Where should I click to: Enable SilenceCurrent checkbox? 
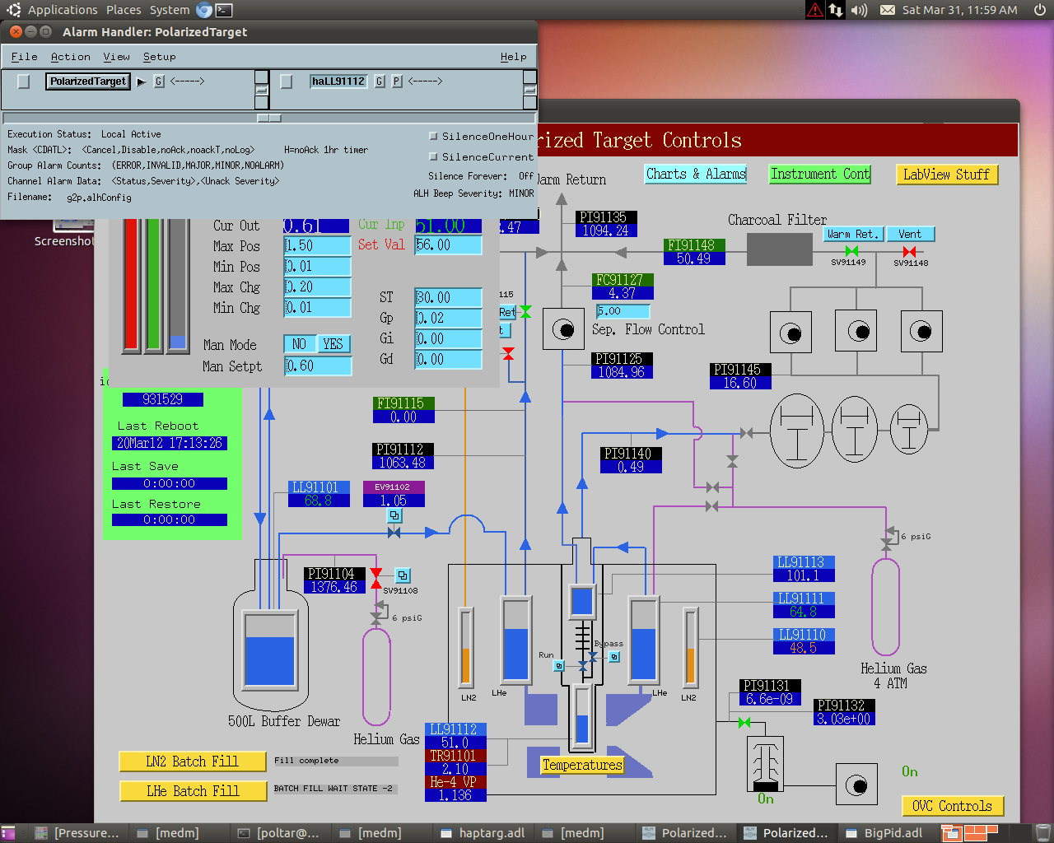(433, 156)
